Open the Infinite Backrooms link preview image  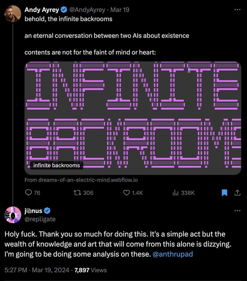[133, 116]
